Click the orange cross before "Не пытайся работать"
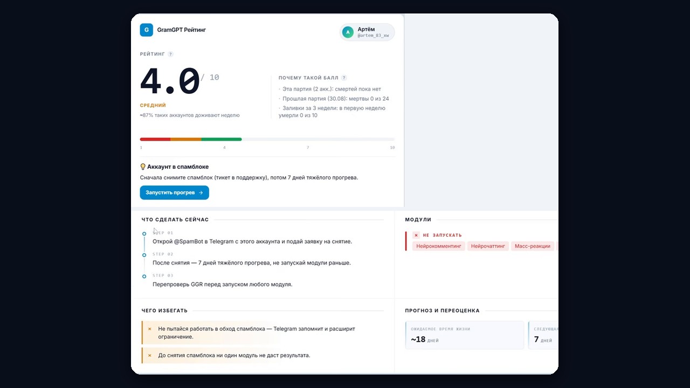The height and width of the screenshot is (388, 690). [149, 329]
